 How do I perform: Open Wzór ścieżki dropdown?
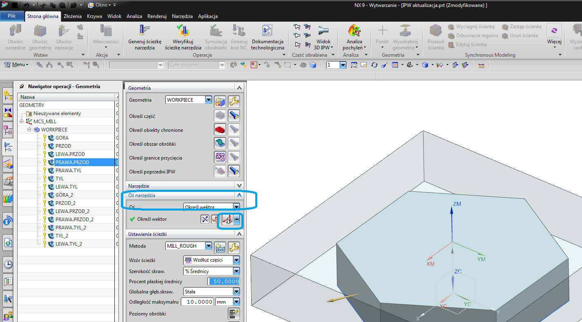(x=236, y=260)
